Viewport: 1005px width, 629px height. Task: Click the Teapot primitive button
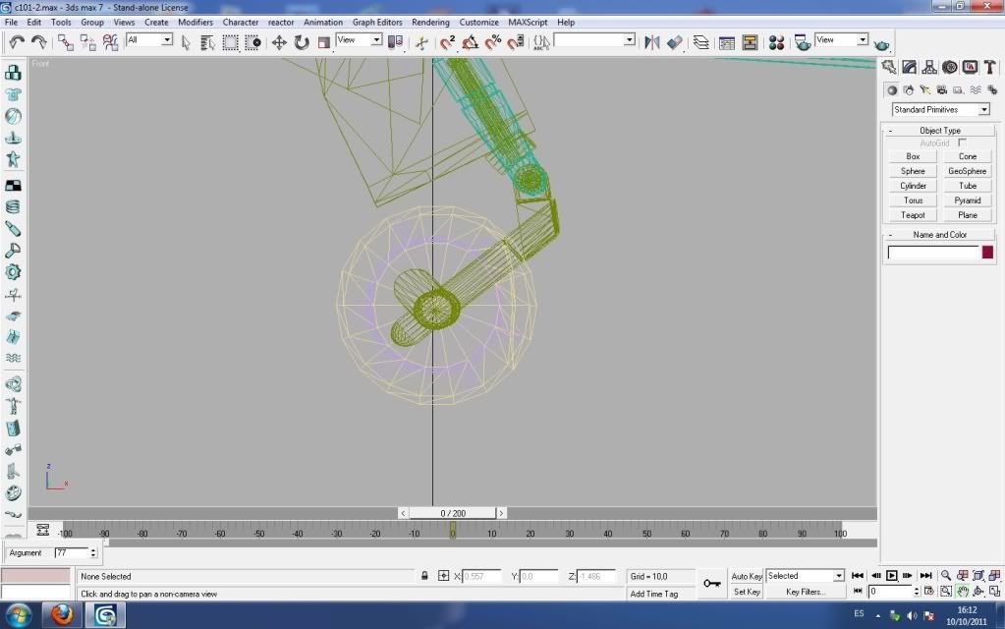tap(913, 215)
